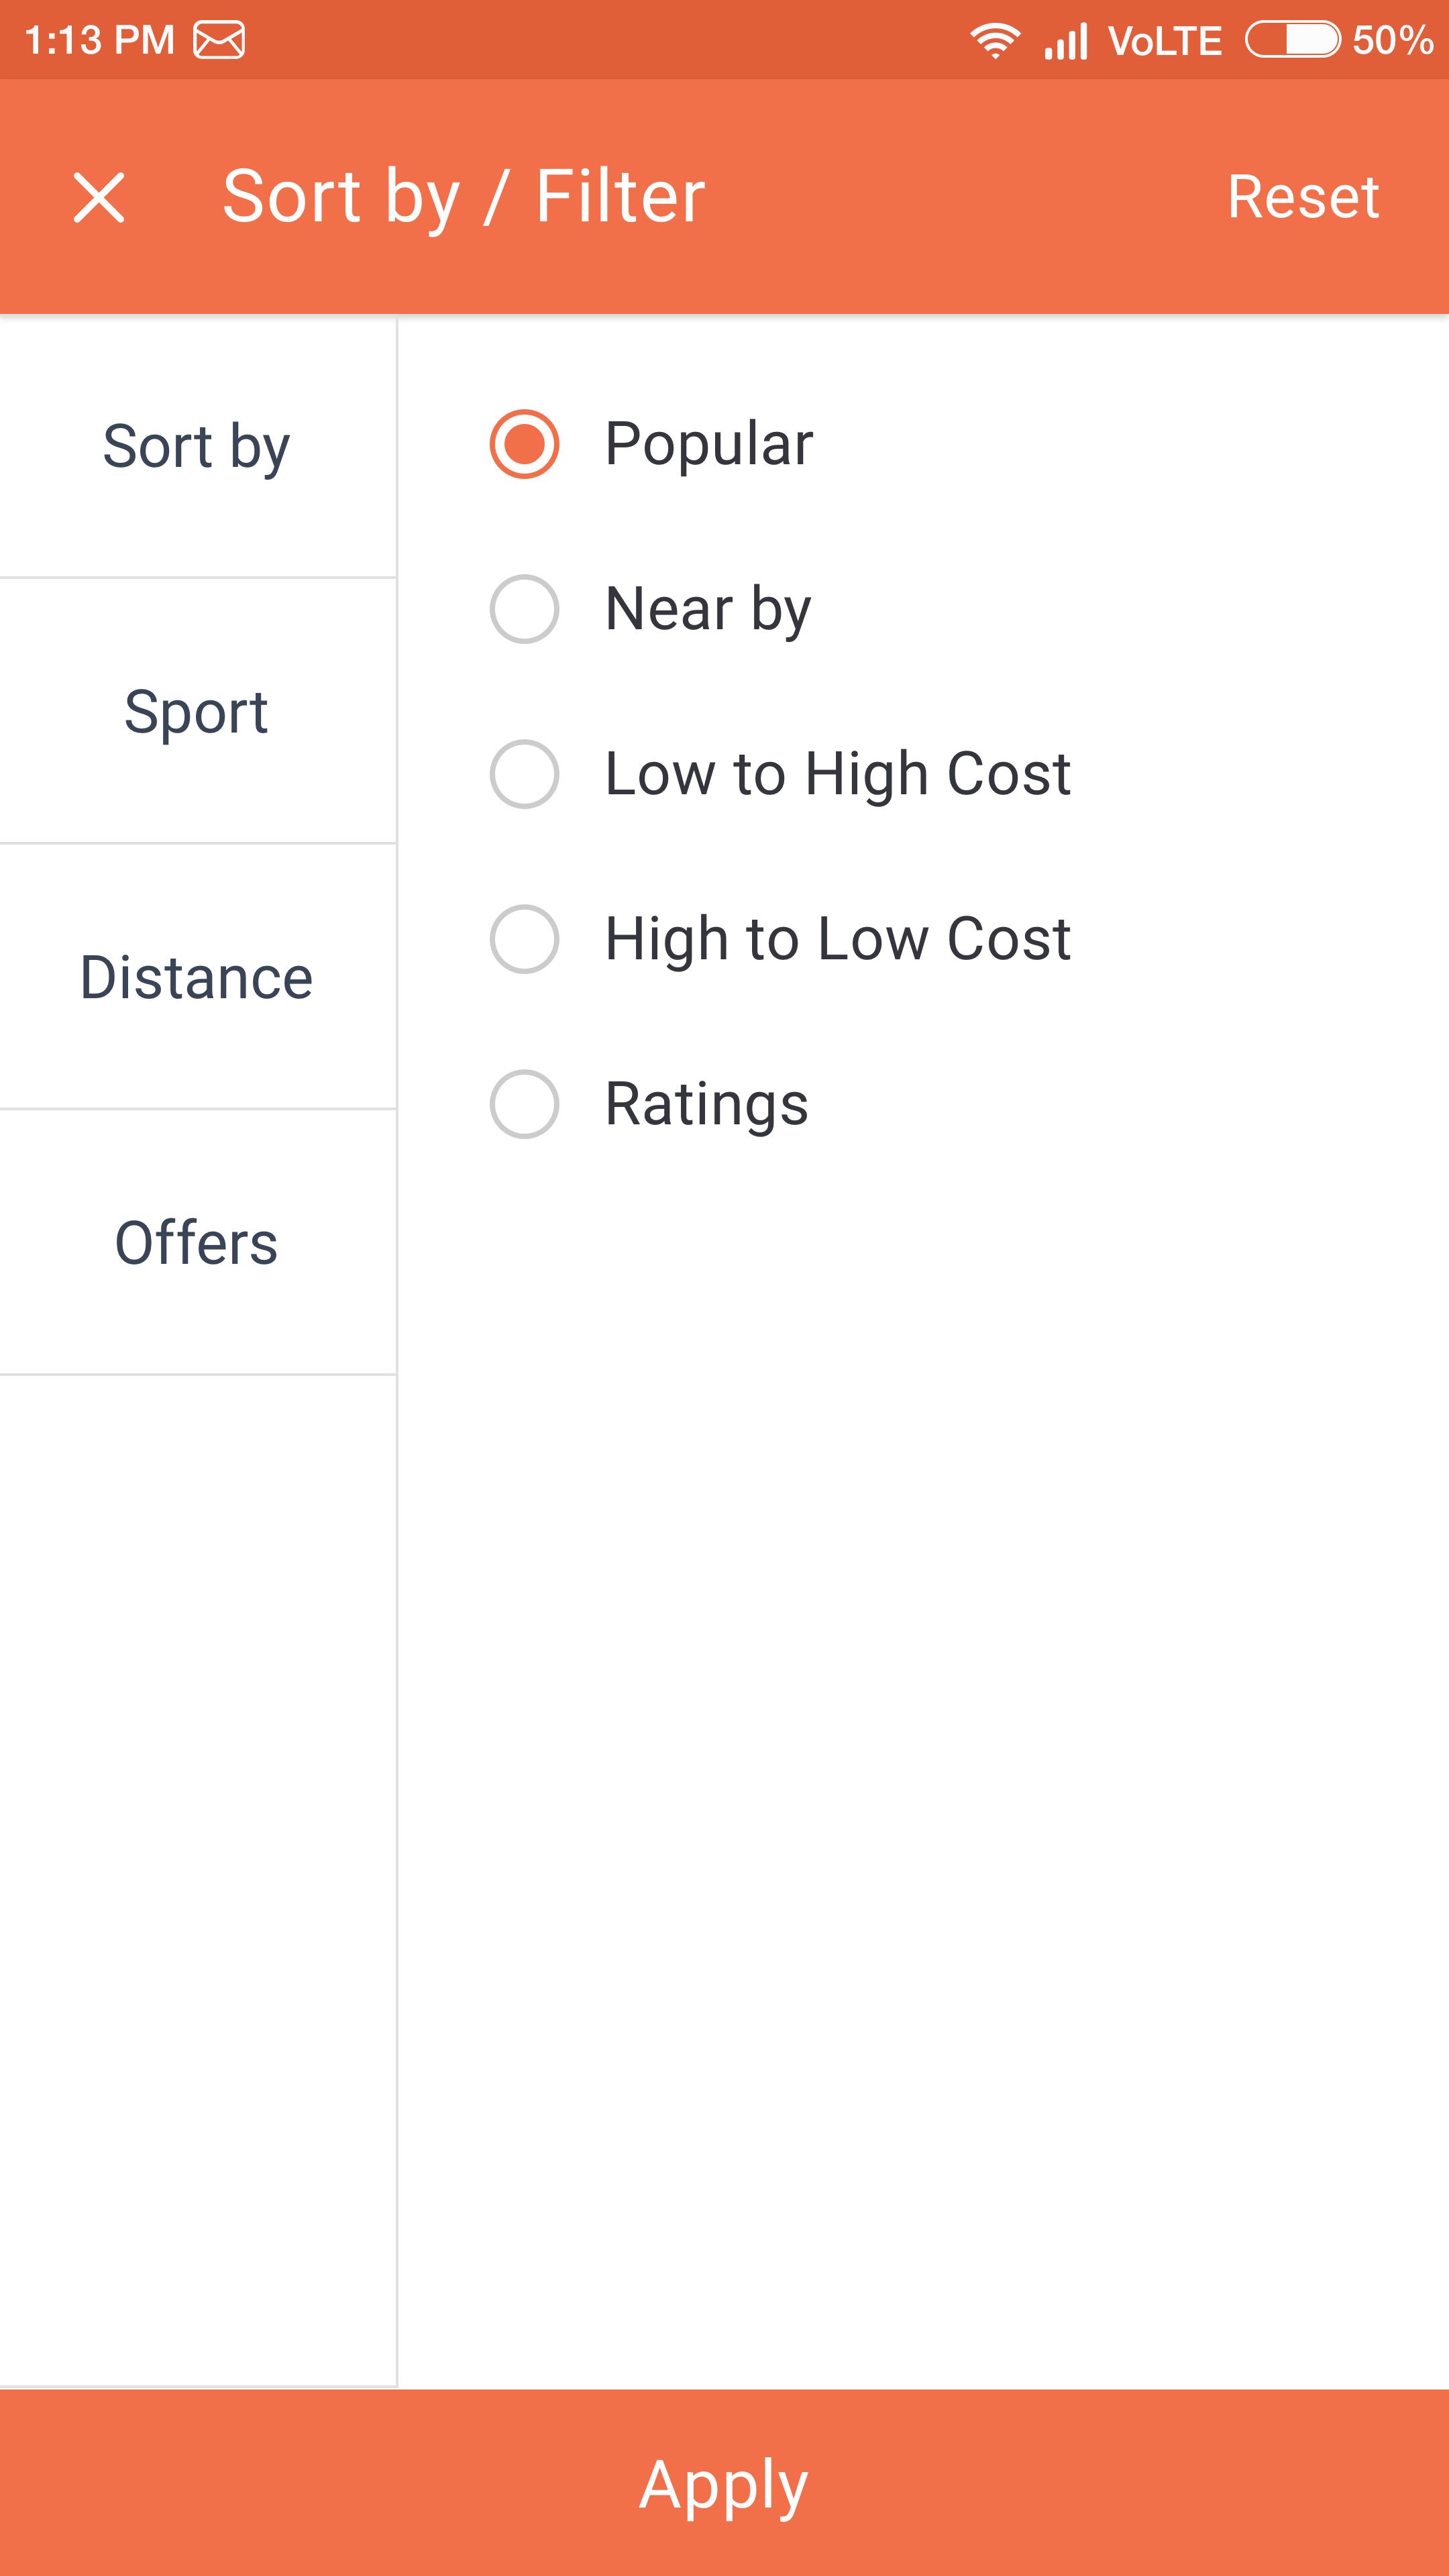
Task: Open the Sort by category tab
Action: (x=197, y=447)
